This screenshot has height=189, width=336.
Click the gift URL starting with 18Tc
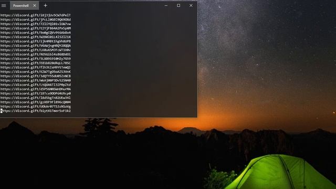(x=35, y=93)
